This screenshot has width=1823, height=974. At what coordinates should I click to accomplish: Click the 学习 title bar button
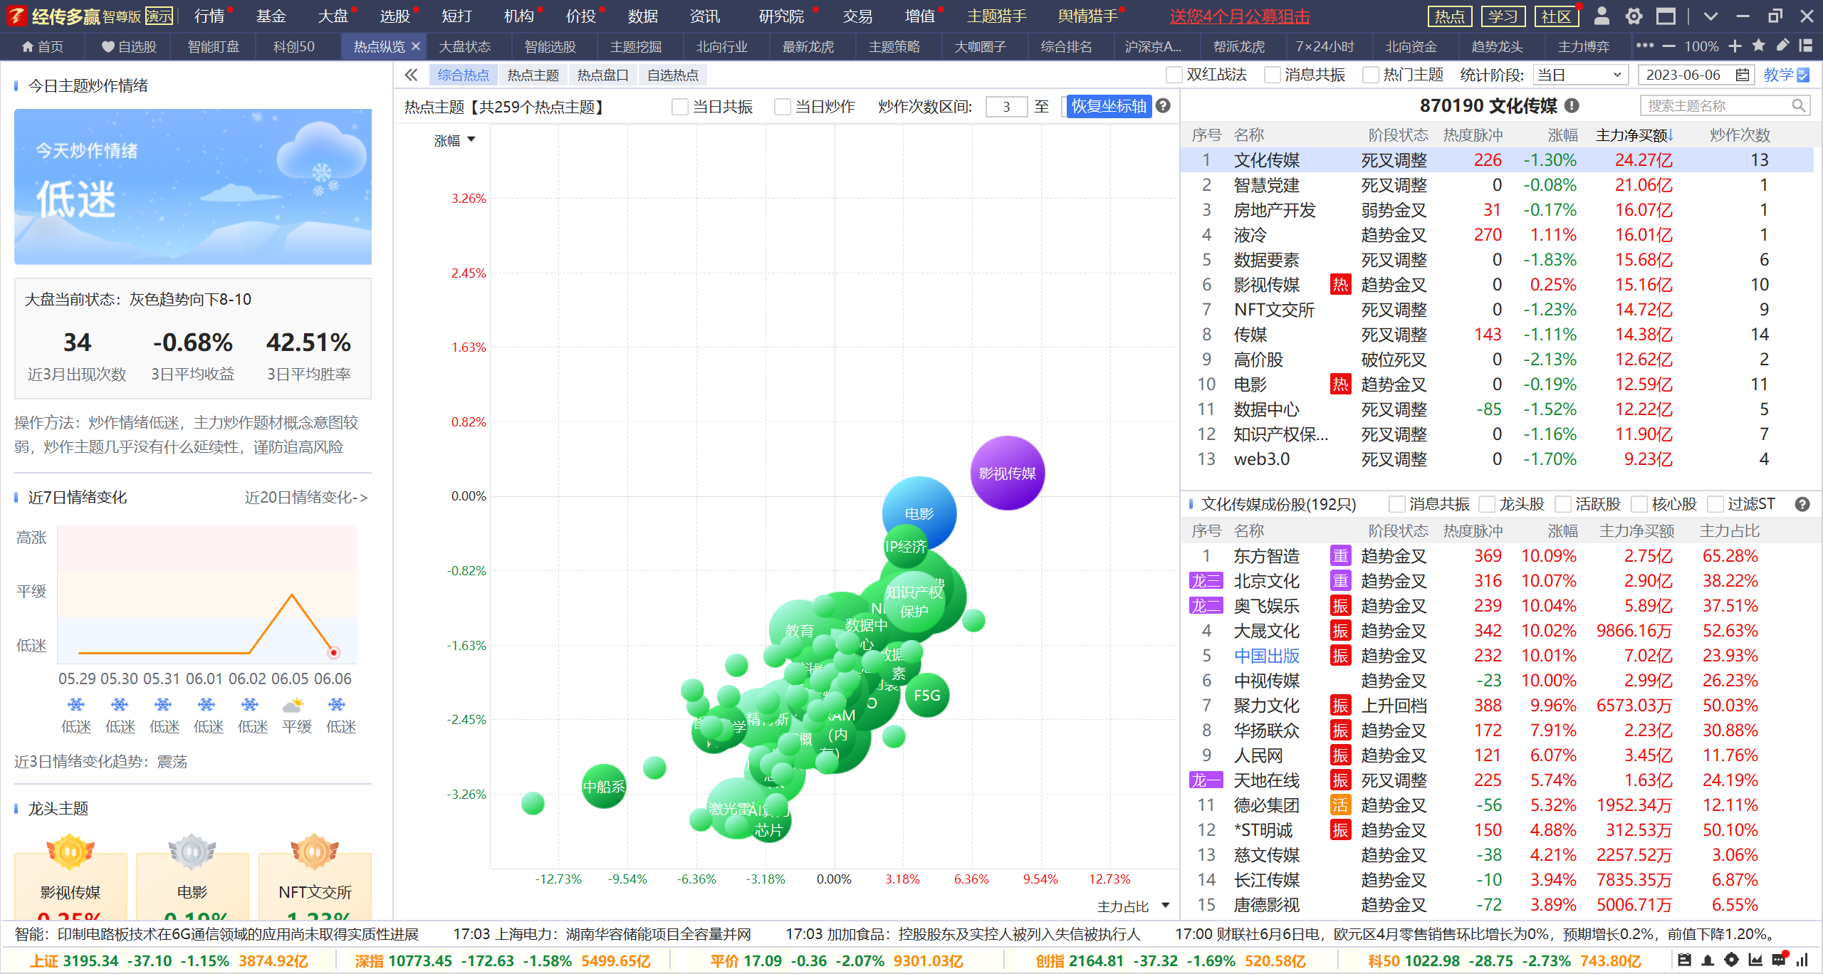(x=1502, y=16)
